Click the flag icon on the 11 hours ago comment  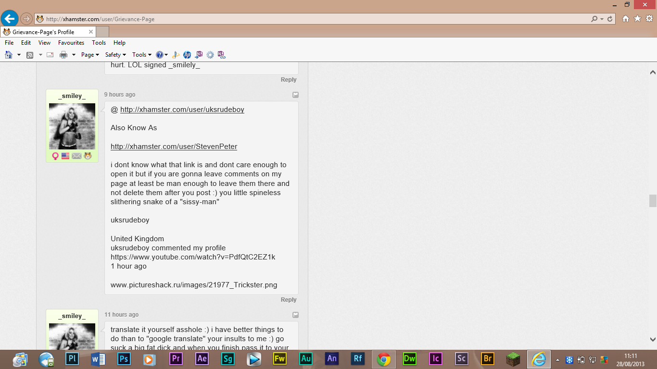pyautogui.click(x=296, y=315)
